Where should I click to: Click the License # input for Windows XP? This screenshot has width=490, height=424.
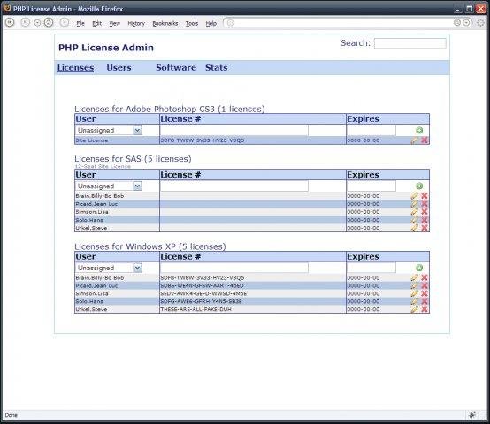click(x=234, y=268)
